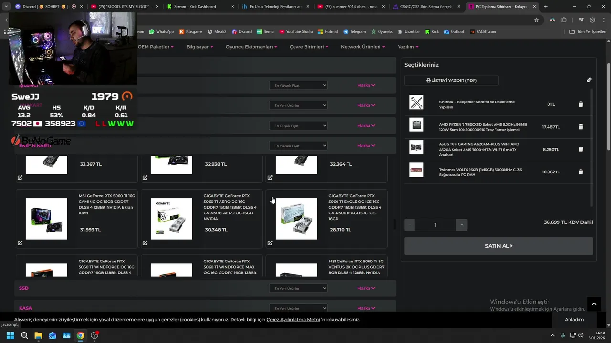Increase quantity with plus button
Image resolution: width=611 pixels, height=343 pixels.
click(462, 225)
